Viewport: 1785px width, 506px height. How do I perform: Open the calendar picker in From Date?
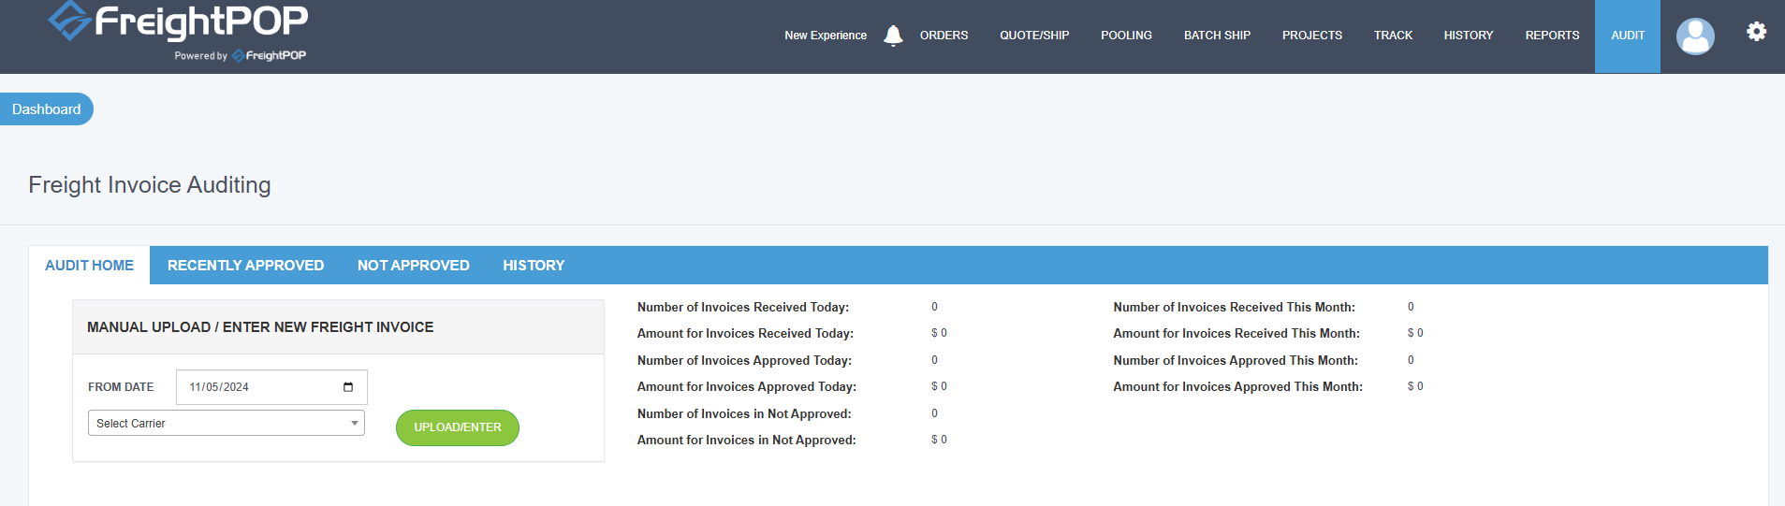tap(348, 387)
